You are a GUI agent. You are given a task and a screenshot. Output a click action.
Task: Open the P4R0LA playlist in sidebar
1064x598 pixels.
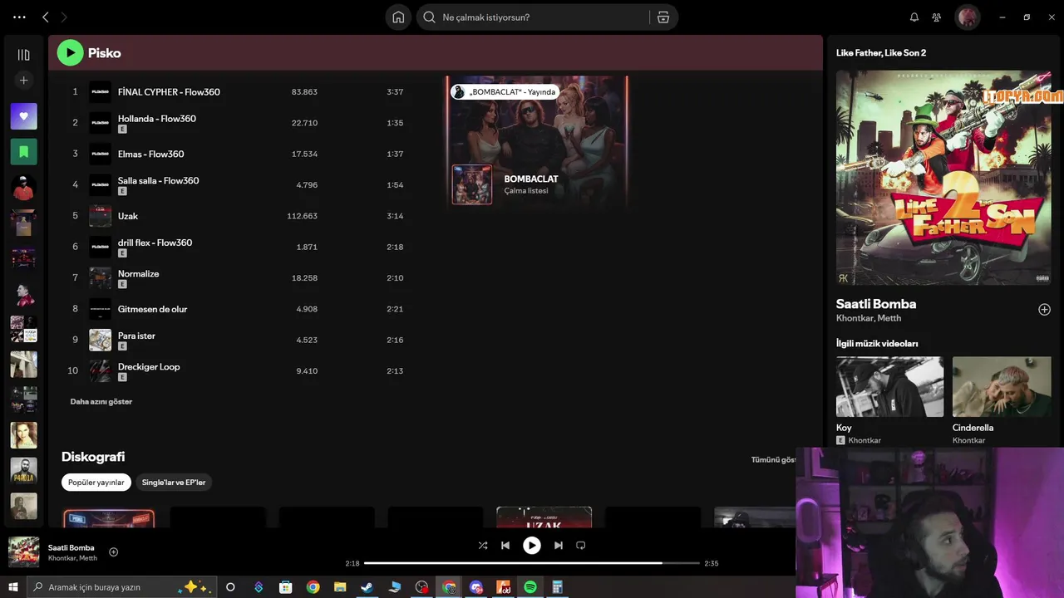tap(23, 471)
